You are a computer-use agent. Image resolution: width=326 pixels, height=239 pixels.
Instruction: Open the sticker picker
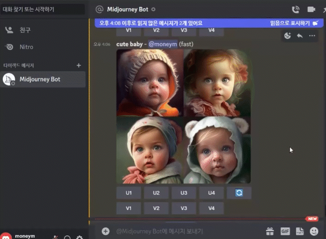(x=300, y=231)
